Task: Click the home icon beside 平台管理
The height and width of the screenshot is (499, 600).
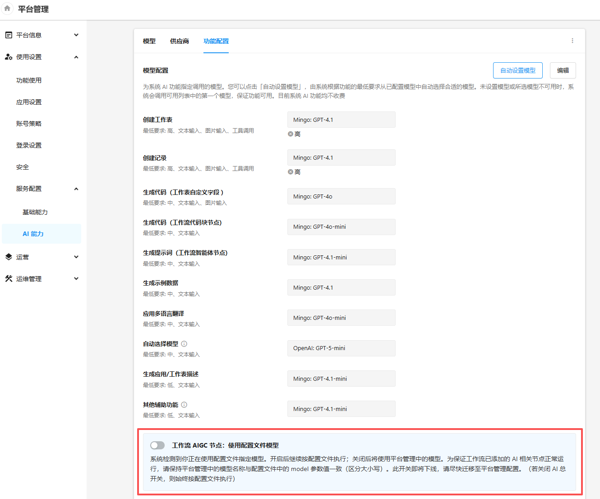Action: [7, 9]
